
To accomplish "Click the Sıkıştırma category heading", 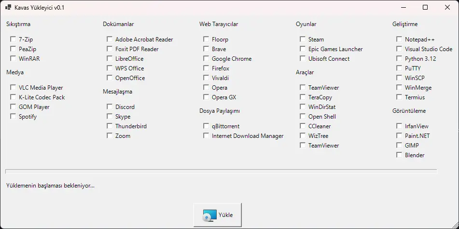I will point(18,24).
